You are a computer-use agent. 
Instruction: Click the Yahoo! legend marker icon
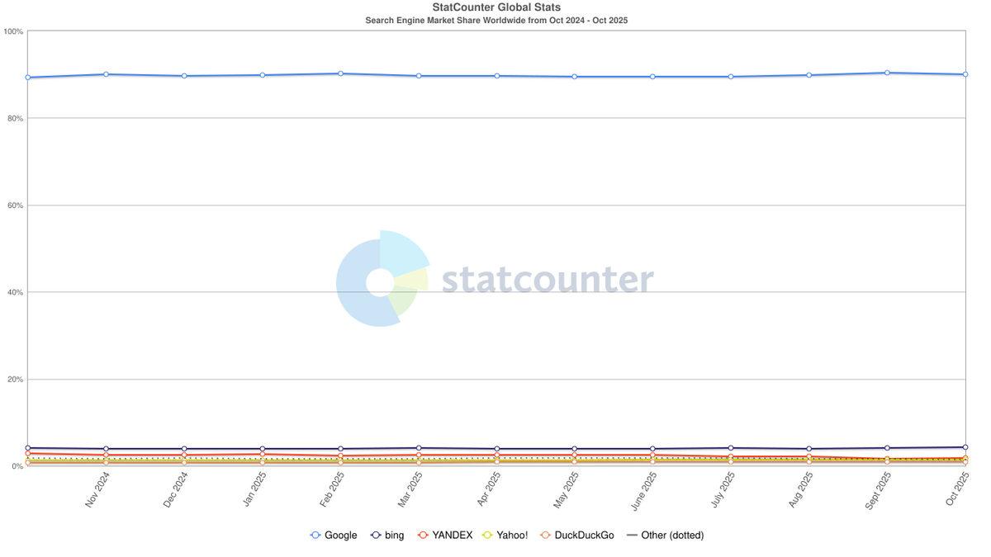[x=487, y=536]
